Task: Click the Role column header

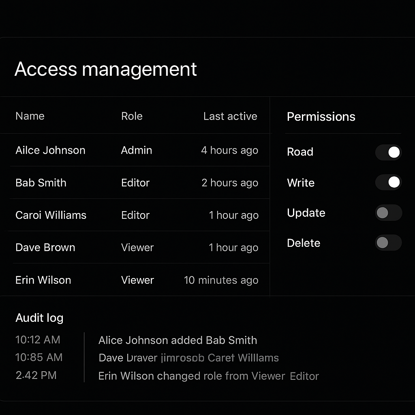Action: 132,116
